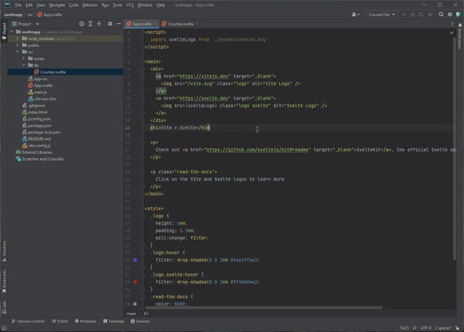Open the user account icon dropdown
This screenshot has width=464, height=332.
(x=355, y=15)
